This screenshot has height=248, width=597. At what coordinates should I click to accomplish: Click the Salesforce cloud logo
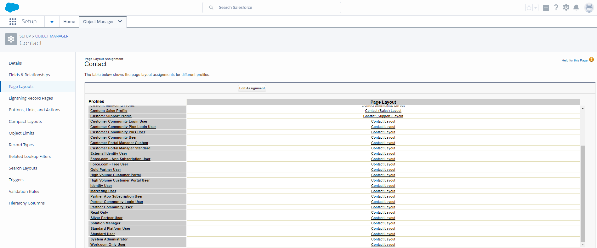(x=12, y=7)
